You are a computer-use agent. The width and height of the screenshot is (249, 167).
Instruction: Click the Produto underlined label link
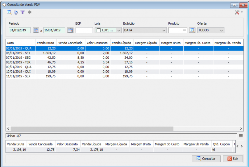(174, 23)
